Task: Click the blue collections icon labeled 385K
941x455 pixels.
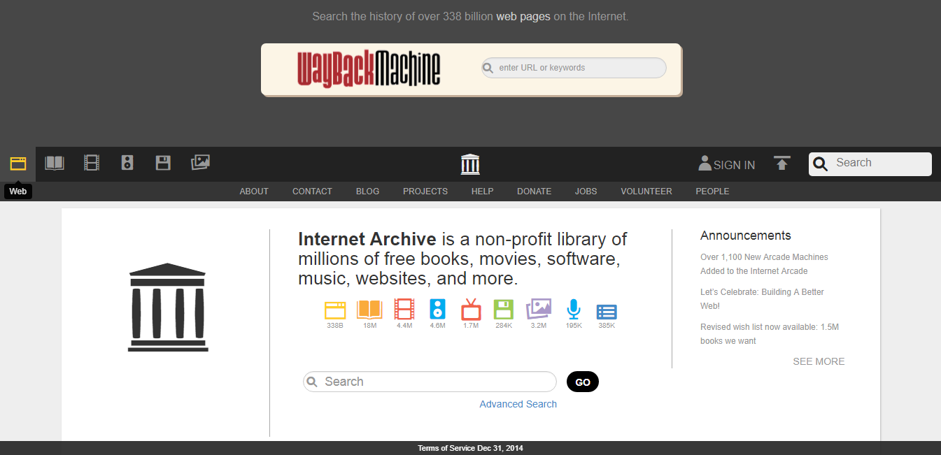Action: (x=607, y=312)
